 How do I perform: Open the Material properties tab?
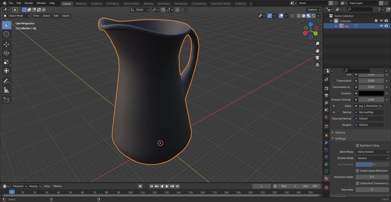326,178
